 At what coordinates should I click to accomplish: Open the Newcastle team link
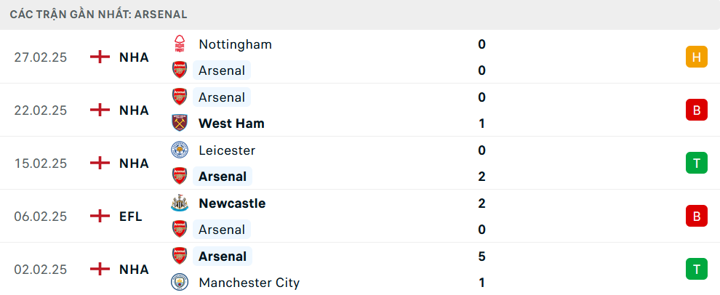point(232,203)
